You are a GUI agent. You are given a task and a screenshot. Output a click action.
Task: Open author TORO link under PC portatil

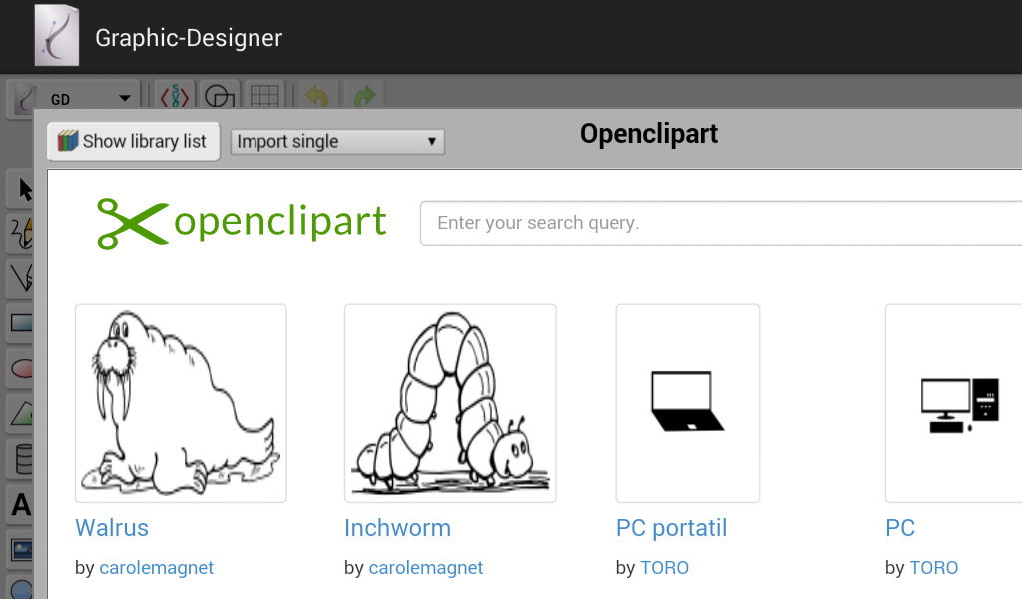(x=664, y=568)
